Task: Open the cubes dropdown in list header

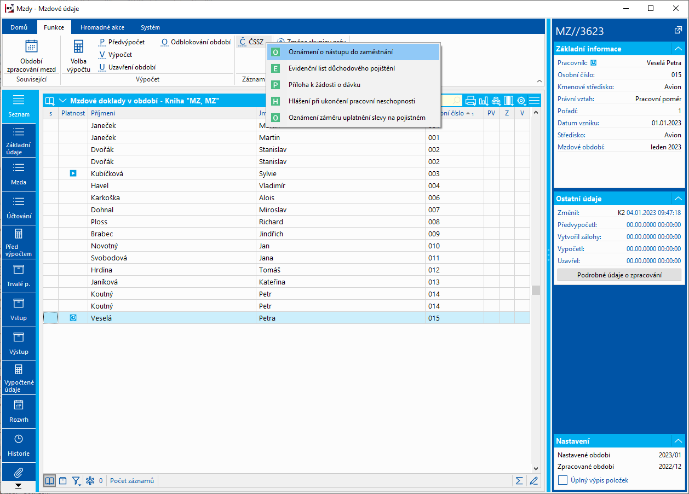Action: coord(496,101)
